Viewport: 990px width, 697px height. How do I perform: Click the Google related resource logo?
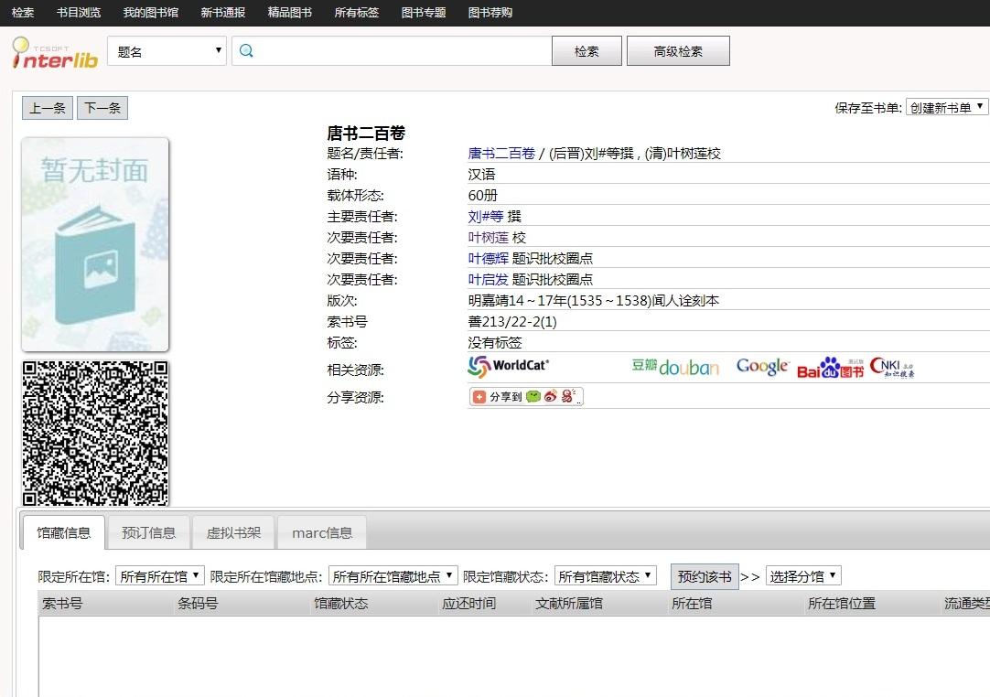pos(762,367)
